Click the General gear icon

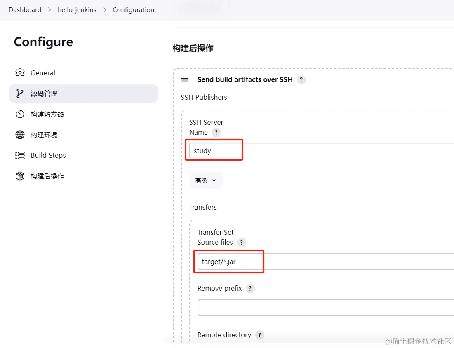(20, 72)
